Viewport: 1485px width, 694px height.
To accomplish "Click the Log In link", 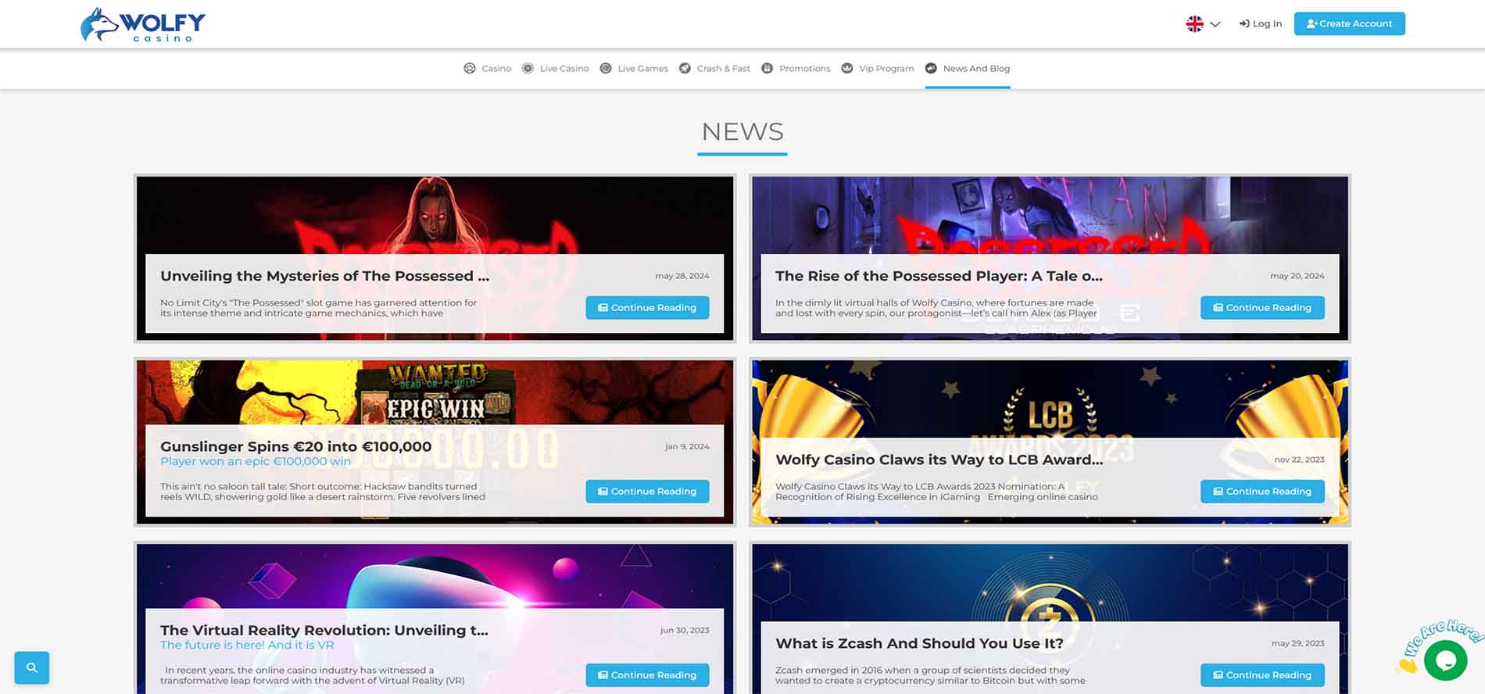I will tap(1261, 23).
